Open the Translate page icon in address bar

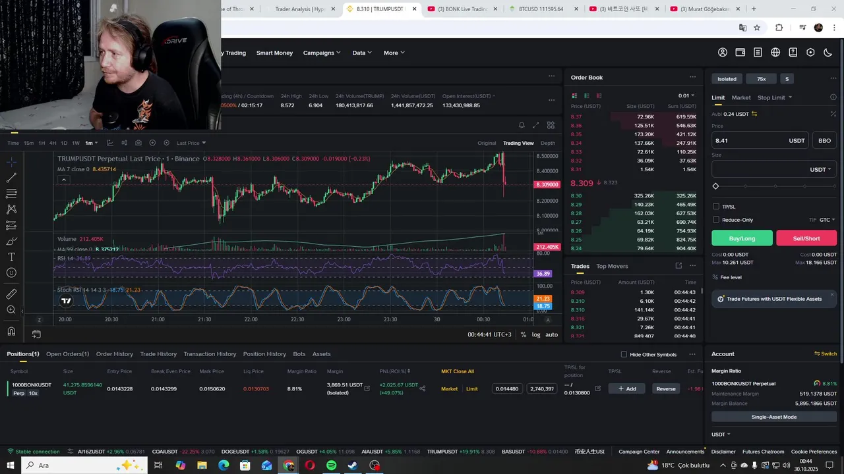tap(742, 28)
